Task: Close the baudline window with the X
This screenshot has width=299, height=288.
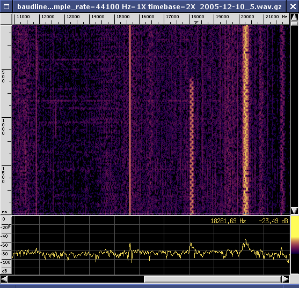Action: click(293, 6)
